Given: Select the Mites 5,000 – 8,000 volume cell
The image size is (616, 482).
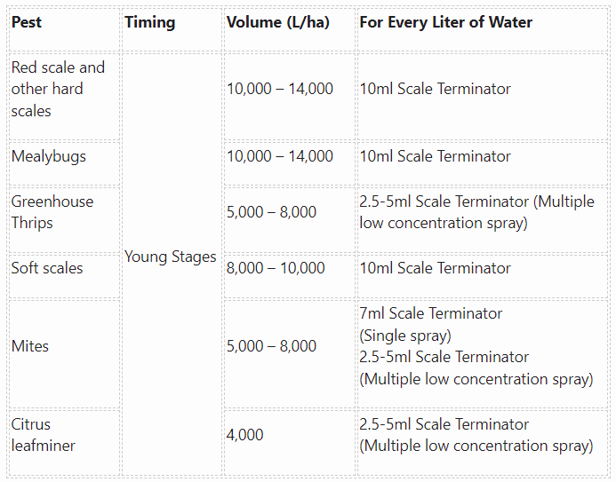Looking at the screenshot, I should click(x=289, y=353).
